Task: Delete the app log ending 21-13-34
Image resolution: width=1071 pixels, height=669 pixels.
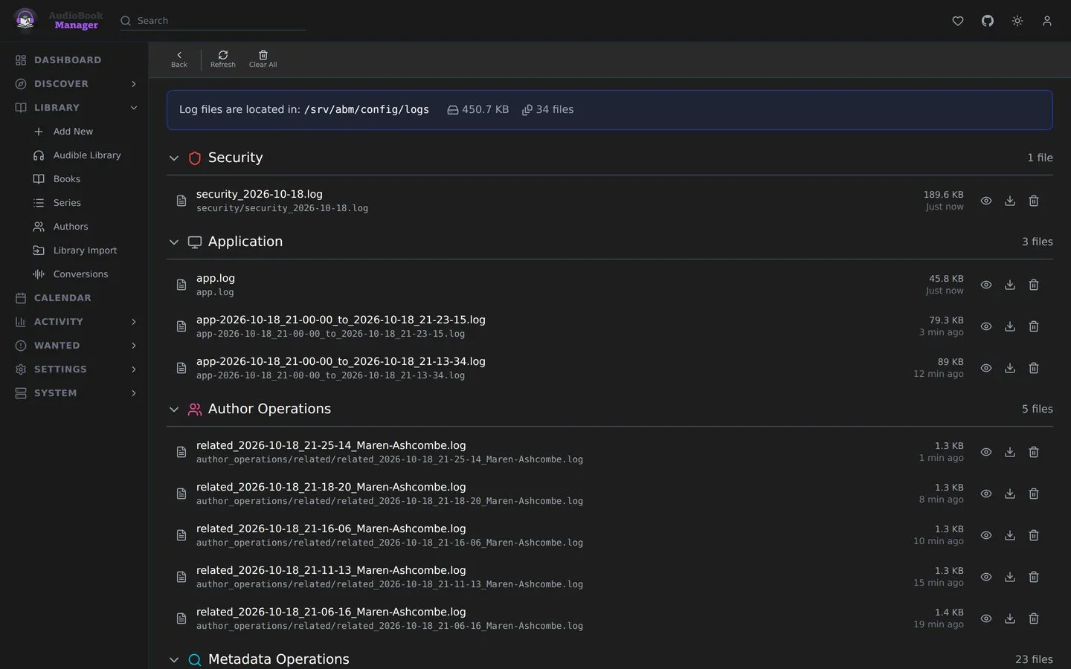Action: pos(1034,368)
